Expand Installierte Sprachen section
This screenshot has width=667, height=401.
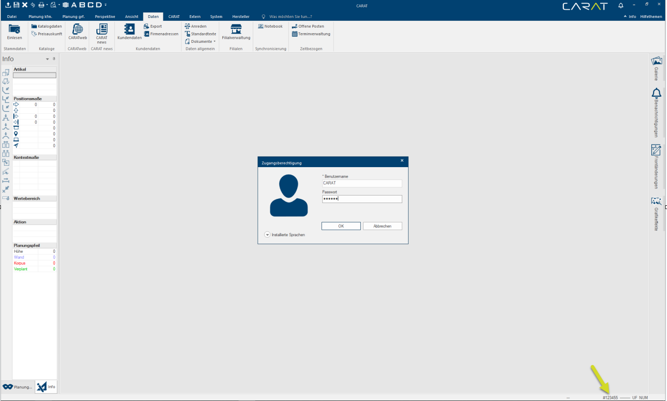tap(268, 235)
